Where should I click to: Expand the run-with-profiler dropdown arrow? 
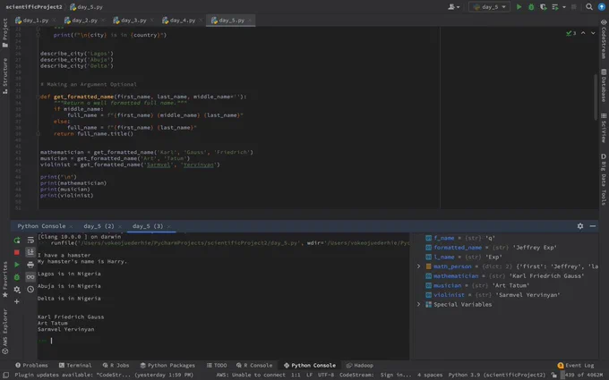(564, 7)
